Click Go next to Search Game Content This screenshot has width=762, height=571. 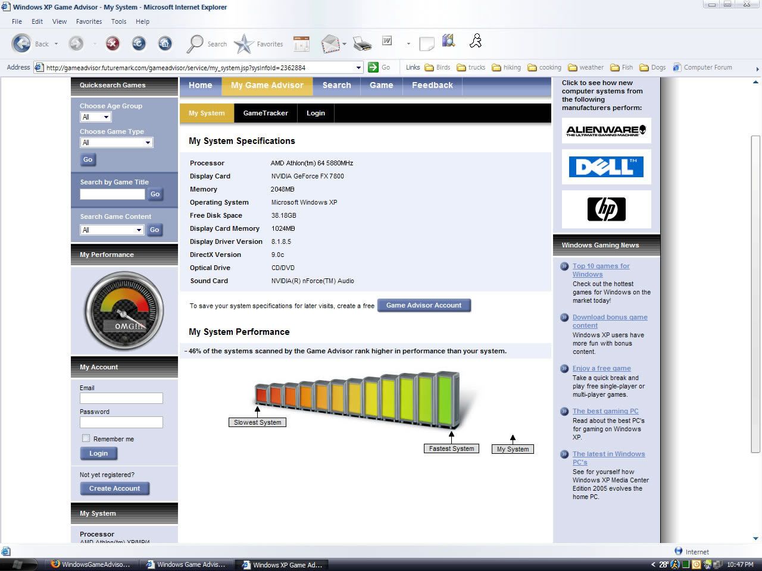point(155,230)
